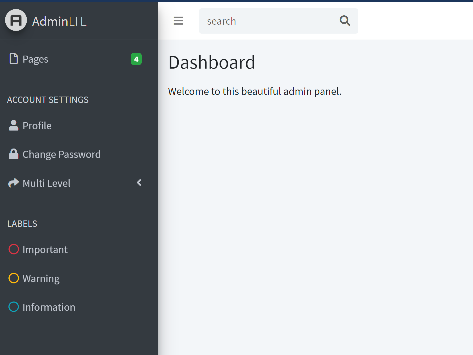
Task: Open the Pages section
Action: (35, 59)
